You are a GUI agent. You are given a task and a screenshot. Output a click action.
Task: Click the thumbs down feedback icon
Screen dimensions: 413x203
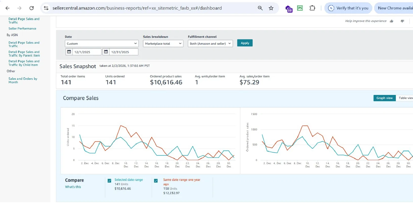[x=402, y=21]
